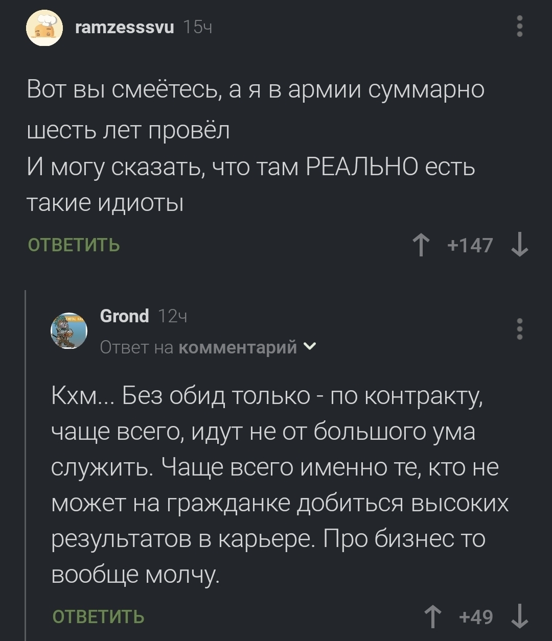Click the Grond username

[x=125, y=316]
